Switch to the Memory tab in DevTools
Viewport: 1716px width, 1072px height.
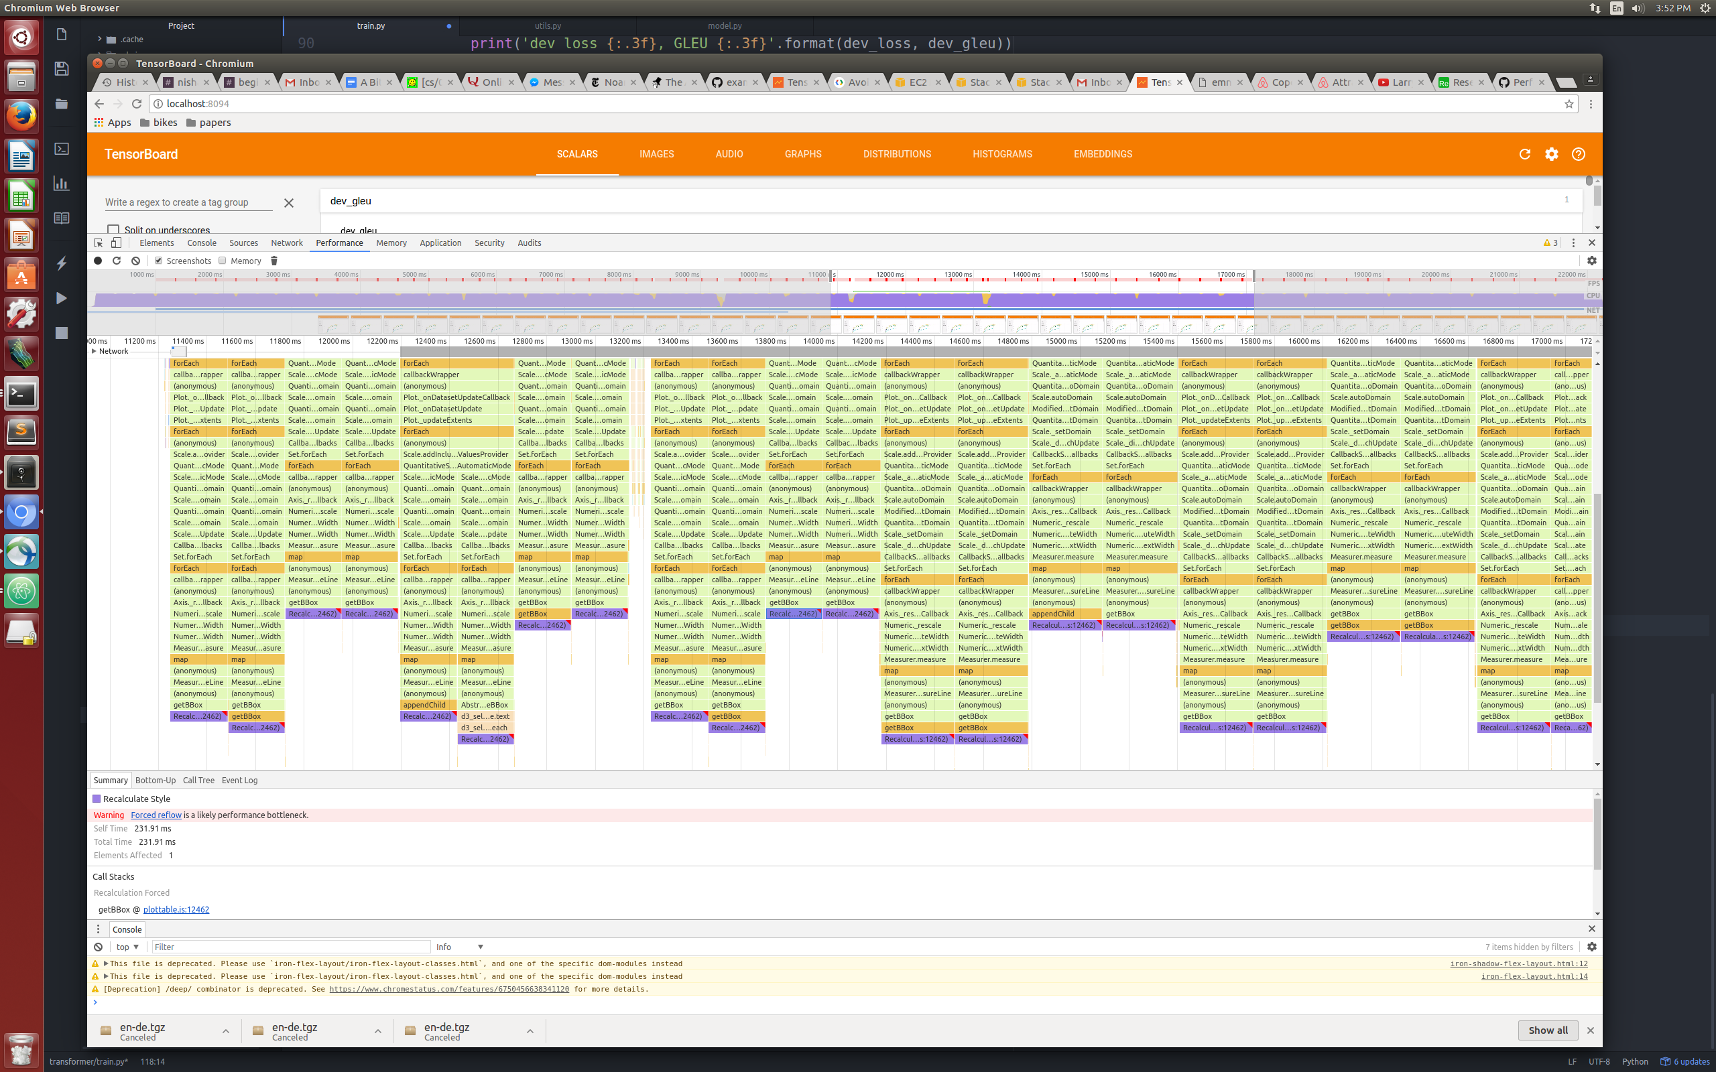coord(391,243)
